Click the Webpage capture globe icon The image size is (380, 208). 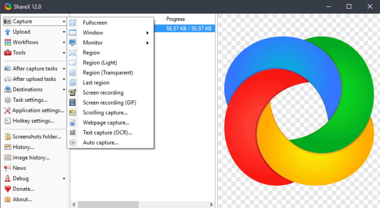tap(72, 123)
